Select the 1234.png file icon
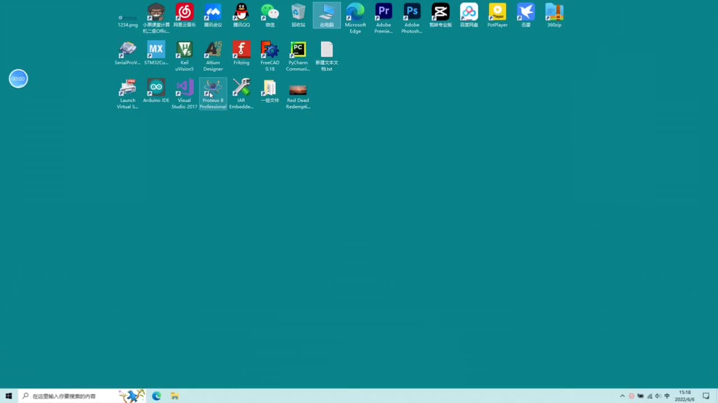This screenshot has height=403, width=718. click(127, 21)
